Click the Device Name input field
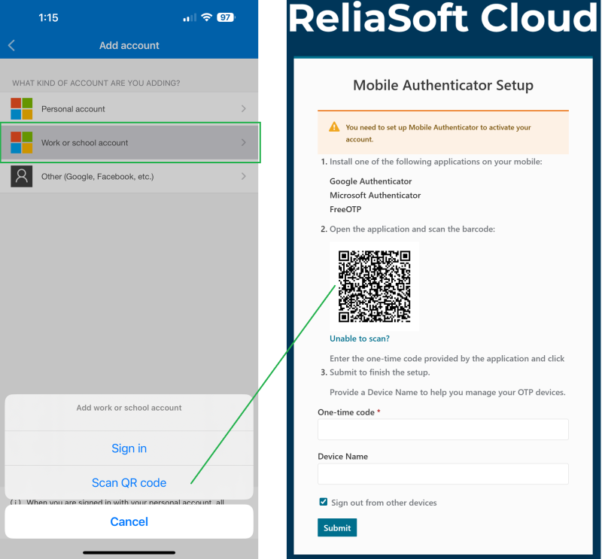Image resolution: width=602 pixels, height=559 pixels. pyautogui.click(x=443, y=474)
